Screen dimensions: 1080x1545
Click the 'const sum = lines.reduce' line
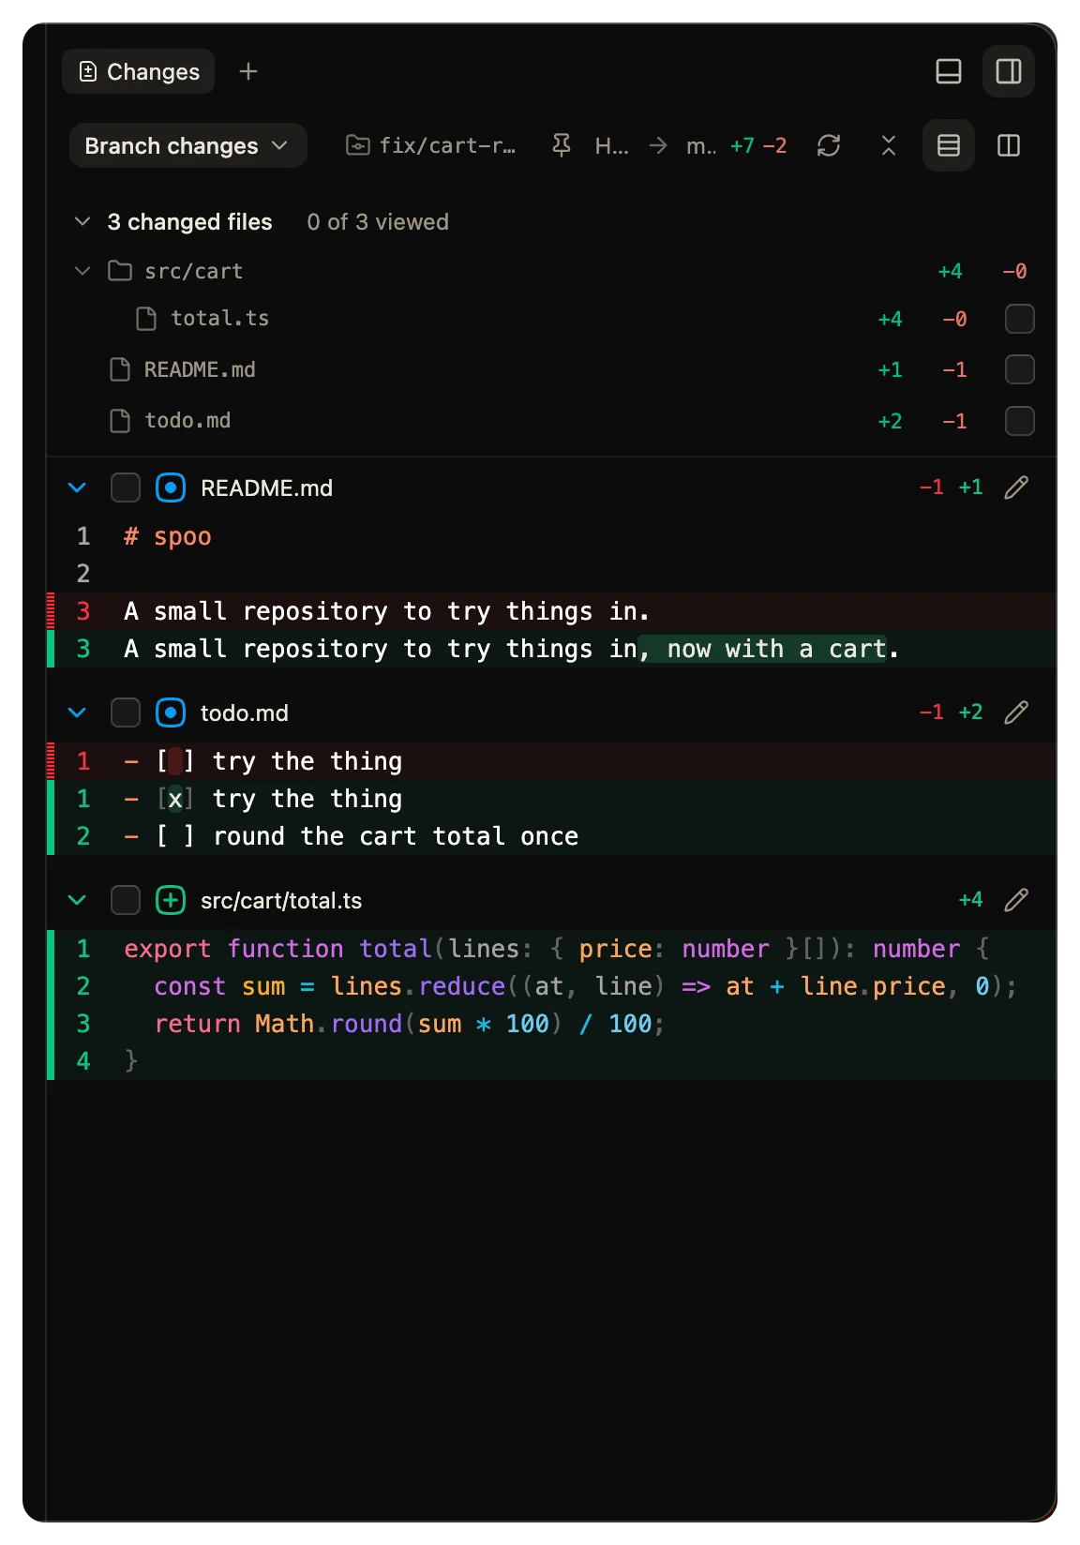(552, 986)
